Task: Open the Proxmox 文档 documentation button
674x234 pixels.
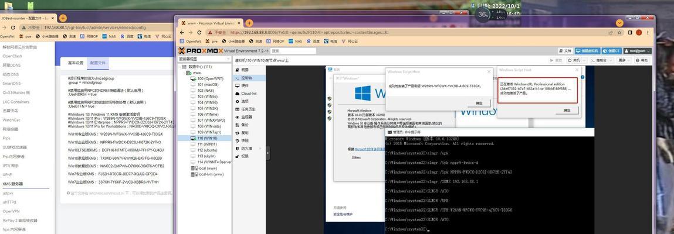Action: (x=565, y=50)
